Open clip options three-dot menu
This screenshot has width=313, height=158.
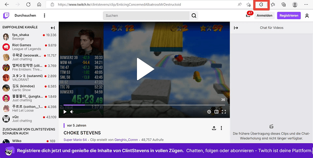coord(221,128)
